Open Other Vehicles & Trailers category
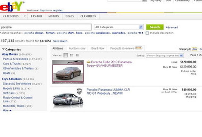Viewport: 202px width, 137px height. point(18,68)
